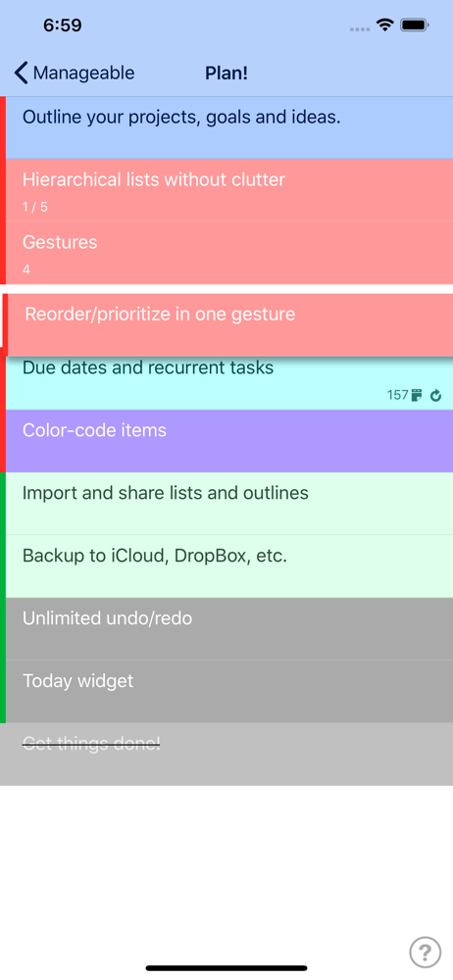Select Outline your projects, goals and ideas
This screenshot has height=980, width=453.
tap(229, 127)
